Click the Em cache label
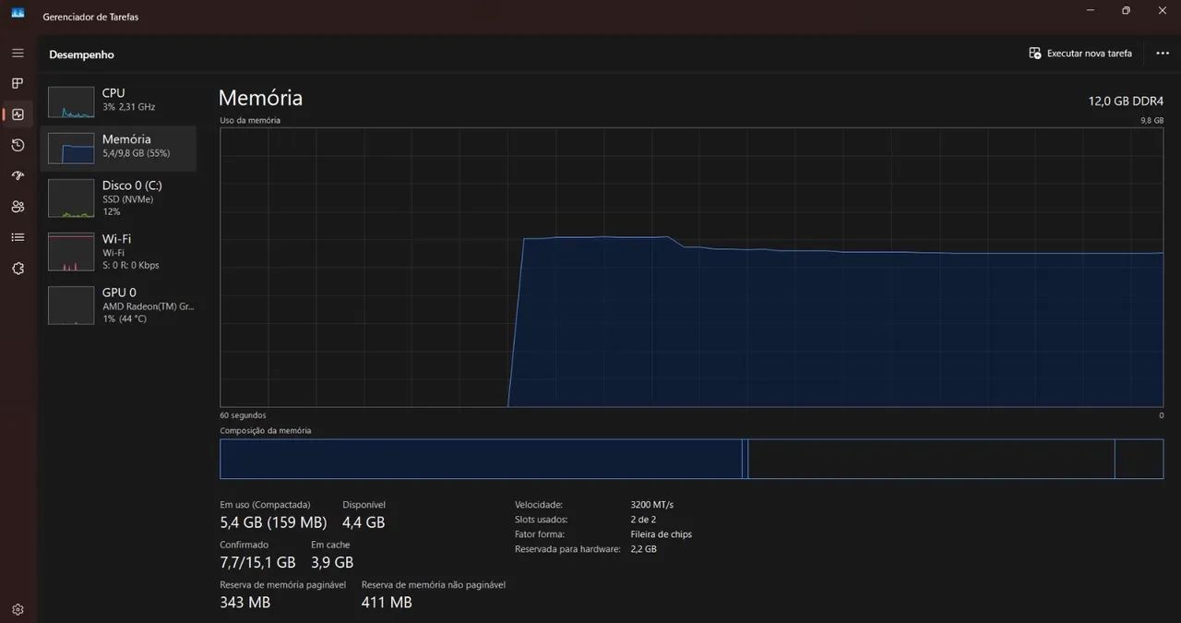 click(330, 545)
